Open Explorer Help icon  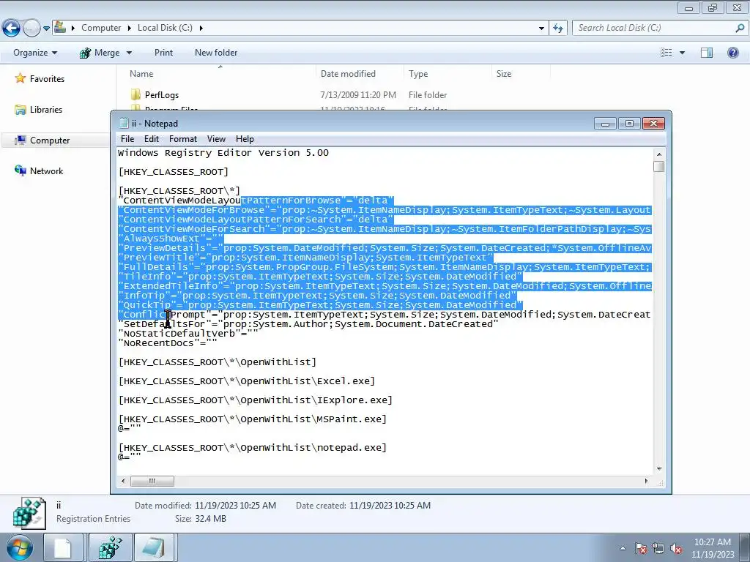732,53
